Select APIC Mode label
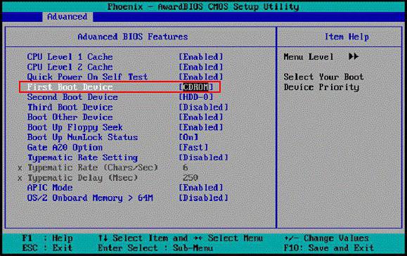The height and width of the screenshot is (256, 407). point(50,188)
